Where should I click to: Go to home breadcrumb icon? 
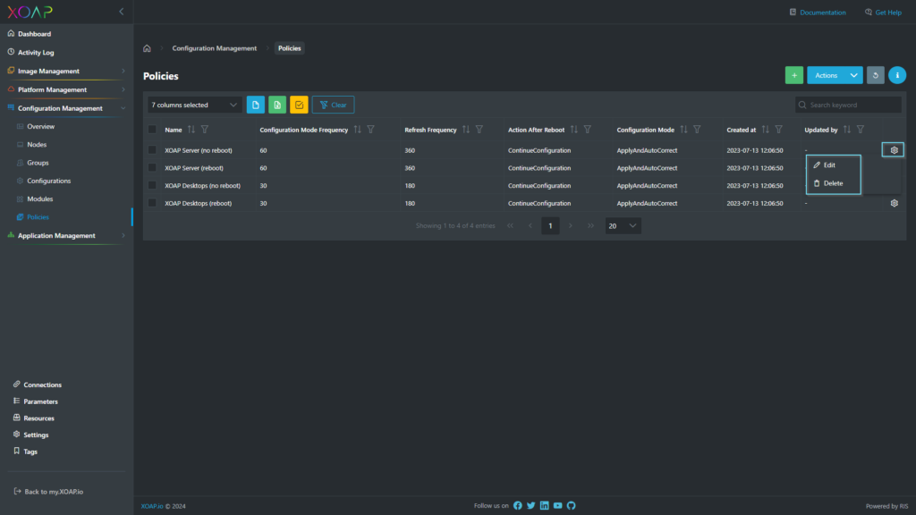147,48
